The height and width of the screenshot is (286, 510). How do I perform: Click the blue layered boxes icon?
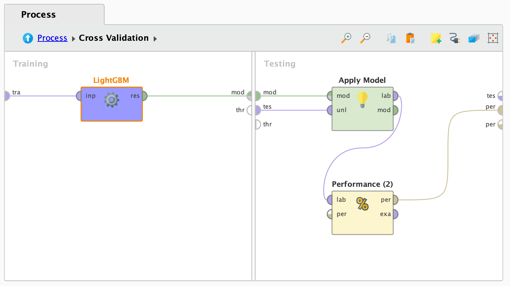pos(474,38)
